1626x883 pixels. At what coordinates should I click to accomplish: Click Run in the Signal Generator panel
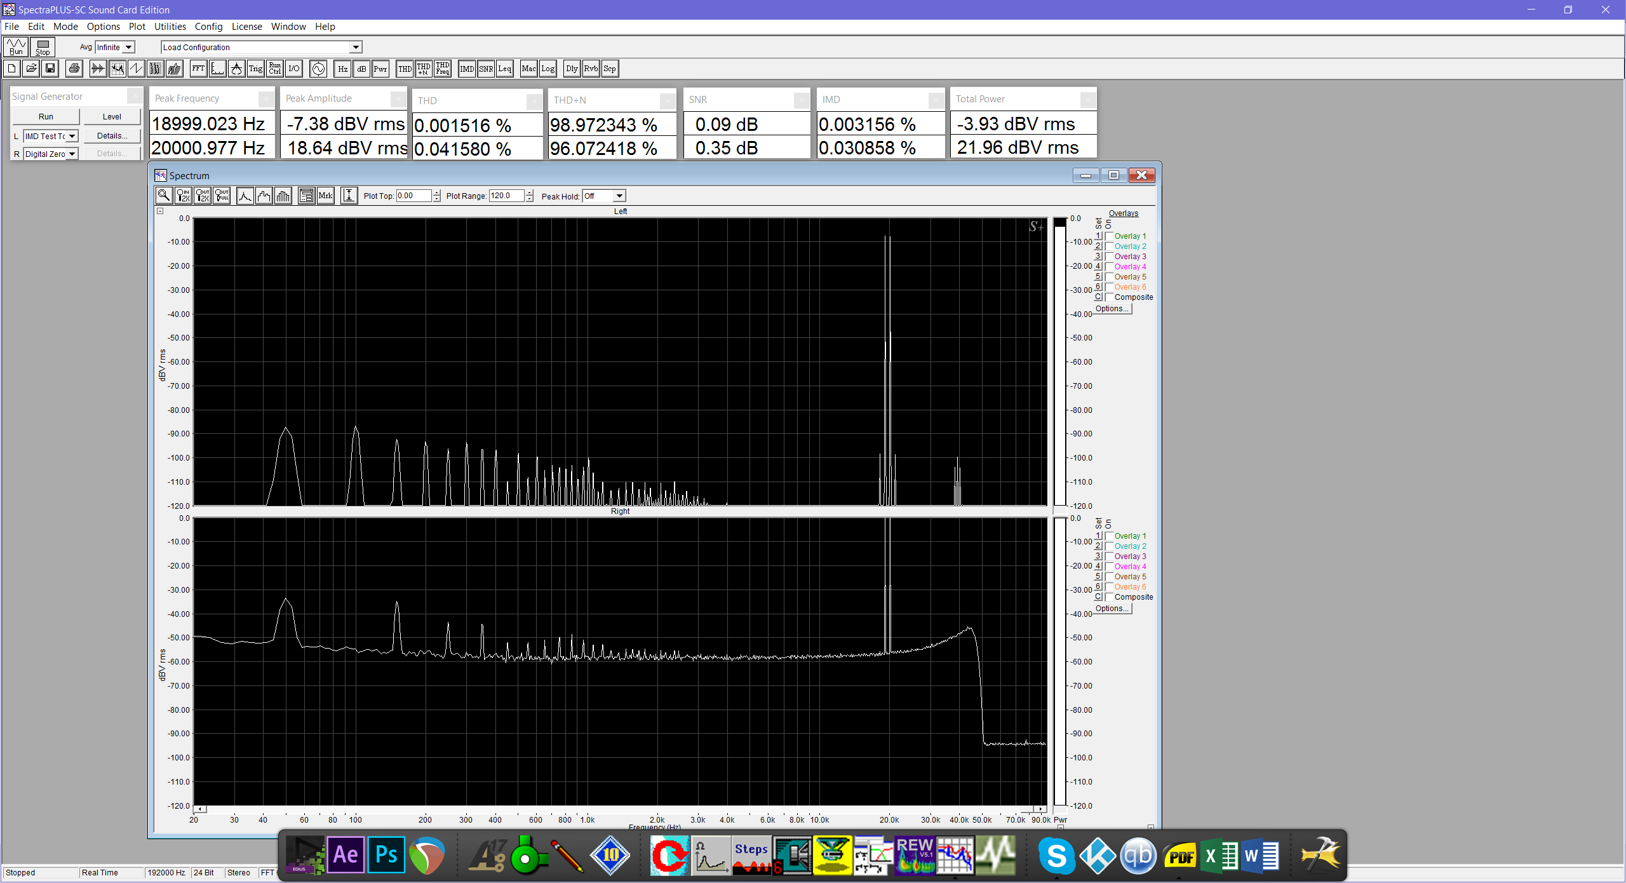click(x=46, y=117)
